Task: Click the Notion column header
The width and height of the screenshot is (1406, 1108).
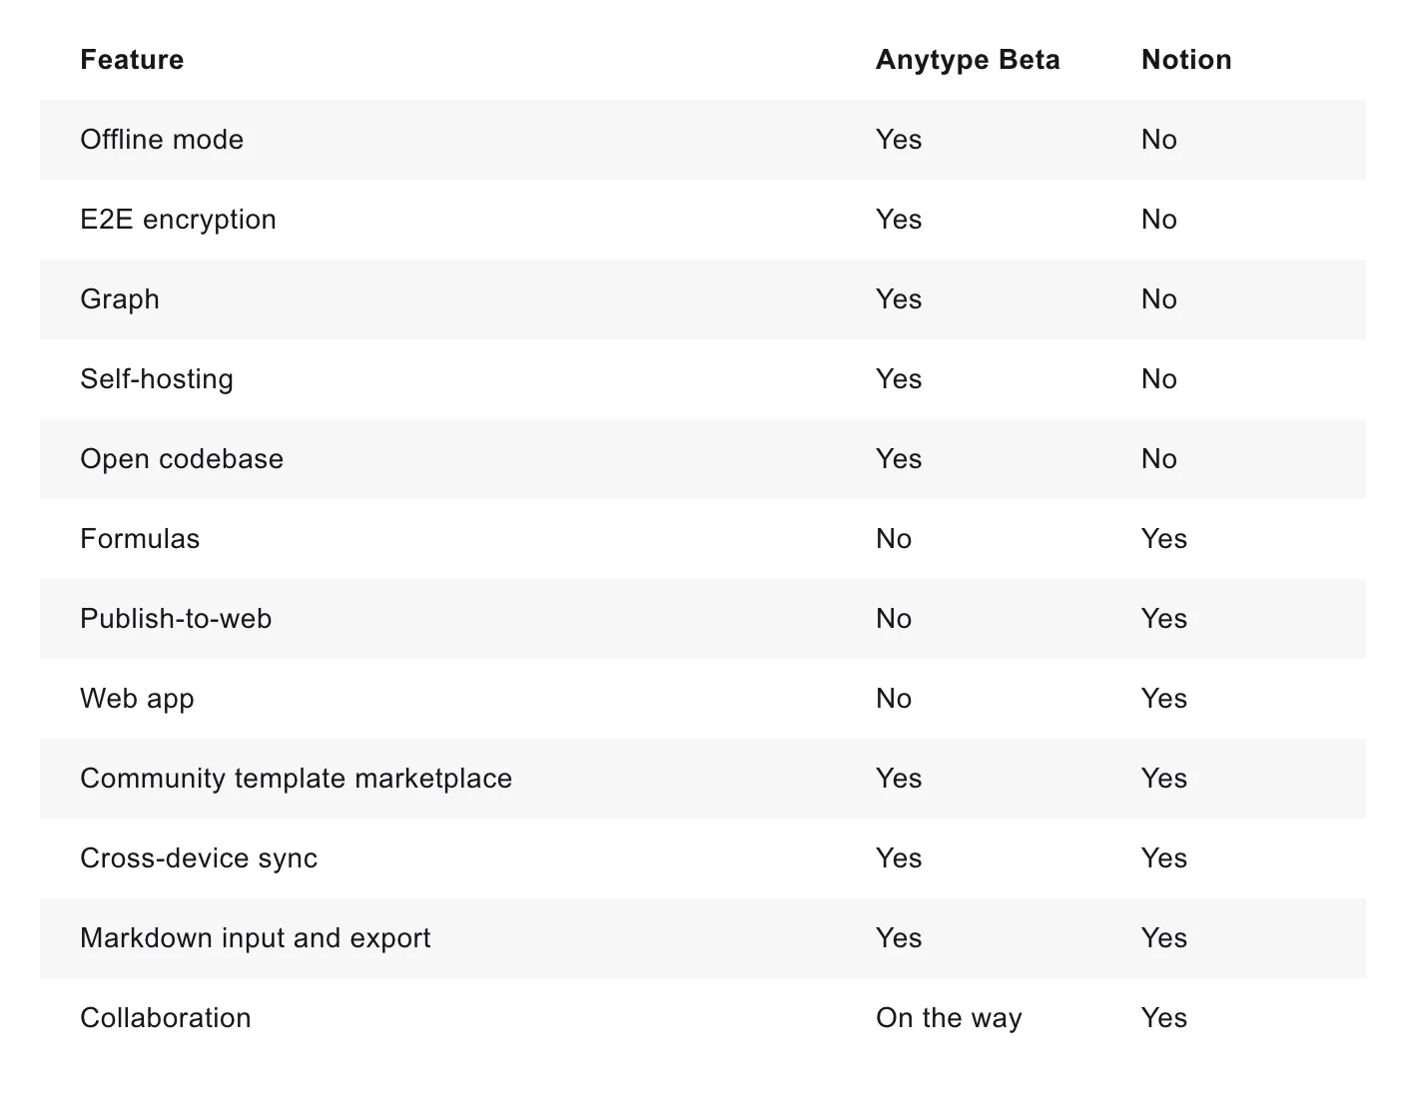Action: 1186,60
